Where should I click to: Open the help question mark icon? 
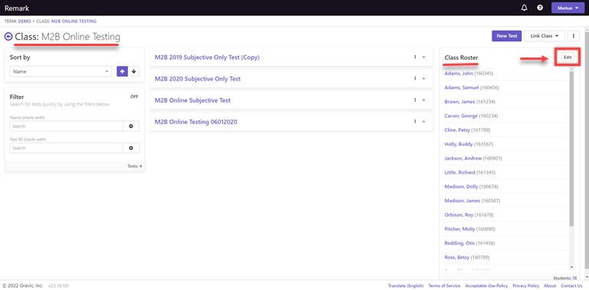tap(540, 8)
